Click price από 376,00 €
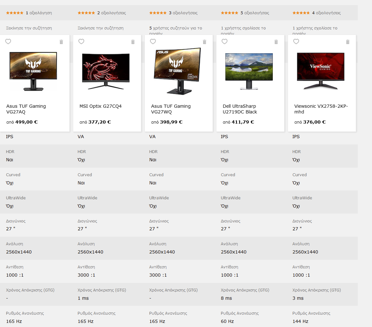Image resolution: width=372 pixels, height=327 pixels. tap(310, 122)
